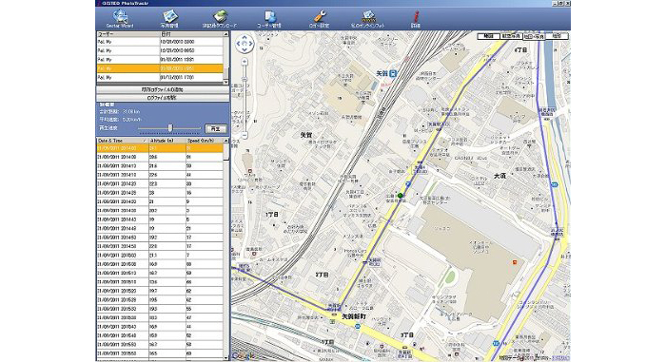Image resolution: width=666 pixels, height=362 pixels.
Task: Open the red info icon
Action: tap(416, 19)
